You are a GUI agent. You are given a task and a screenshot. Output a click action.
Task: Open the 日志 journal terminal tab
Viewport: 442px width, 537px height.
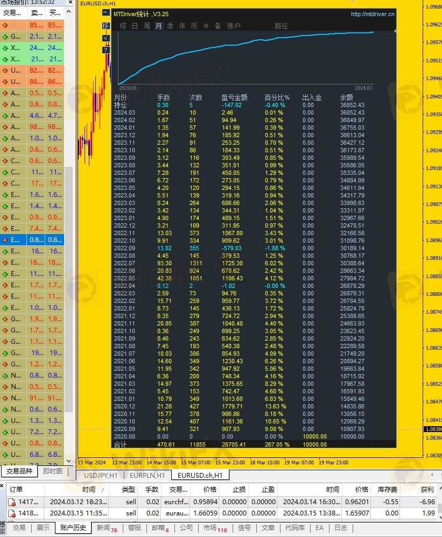(x=341, y=528)
